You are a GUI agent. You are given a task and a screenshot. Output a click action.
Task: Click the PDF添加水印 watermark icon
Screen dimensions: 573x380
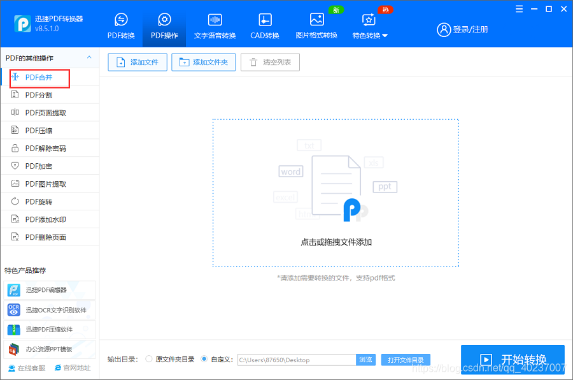tap(15, 219)
